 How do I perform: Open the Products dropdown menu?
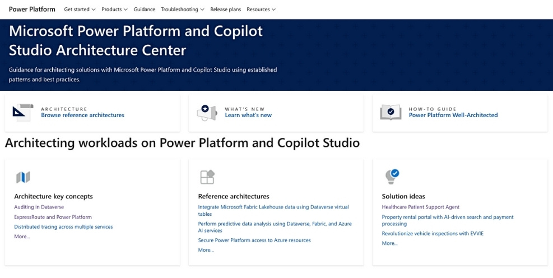114,10
